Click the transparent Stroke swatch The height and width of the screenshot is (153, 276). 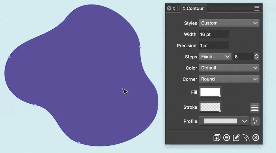click(210, 107)
